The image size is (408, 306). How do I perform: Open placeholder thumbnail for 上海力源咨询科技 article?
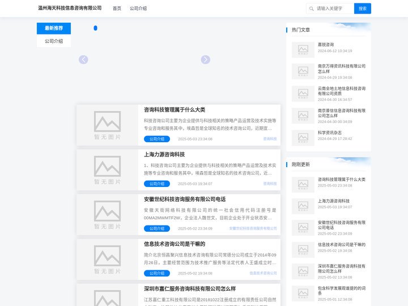coord(107,170)
